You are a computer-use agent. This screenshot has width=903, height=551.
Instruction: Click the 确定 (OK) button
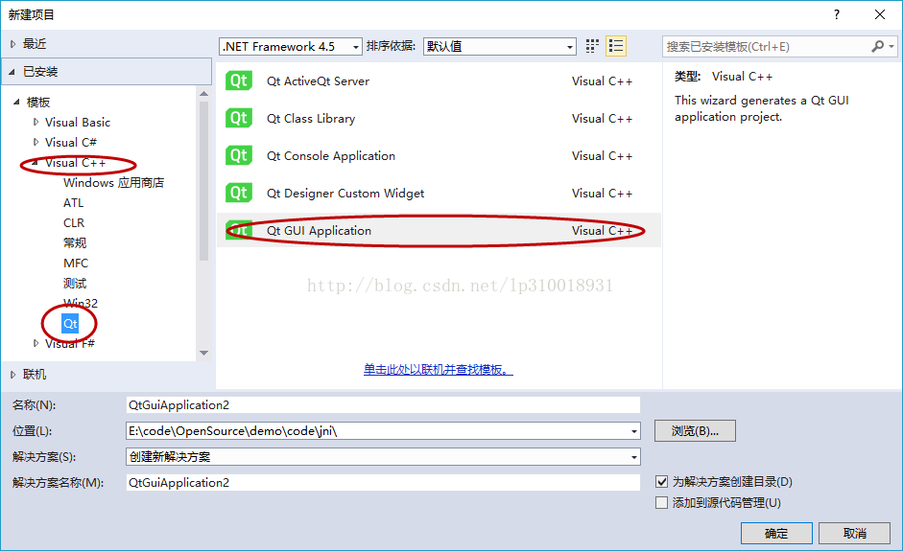point(776,533)
